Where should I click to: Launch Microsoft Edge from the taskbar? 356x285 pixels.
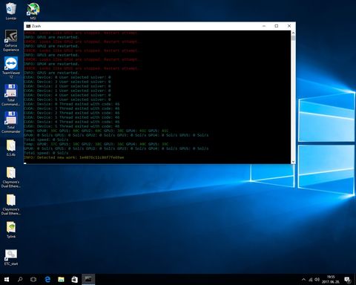point(47,280)
